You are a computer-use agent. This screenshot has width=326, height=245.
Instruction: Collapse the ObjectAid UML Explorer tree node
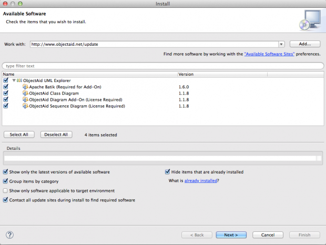14,80
